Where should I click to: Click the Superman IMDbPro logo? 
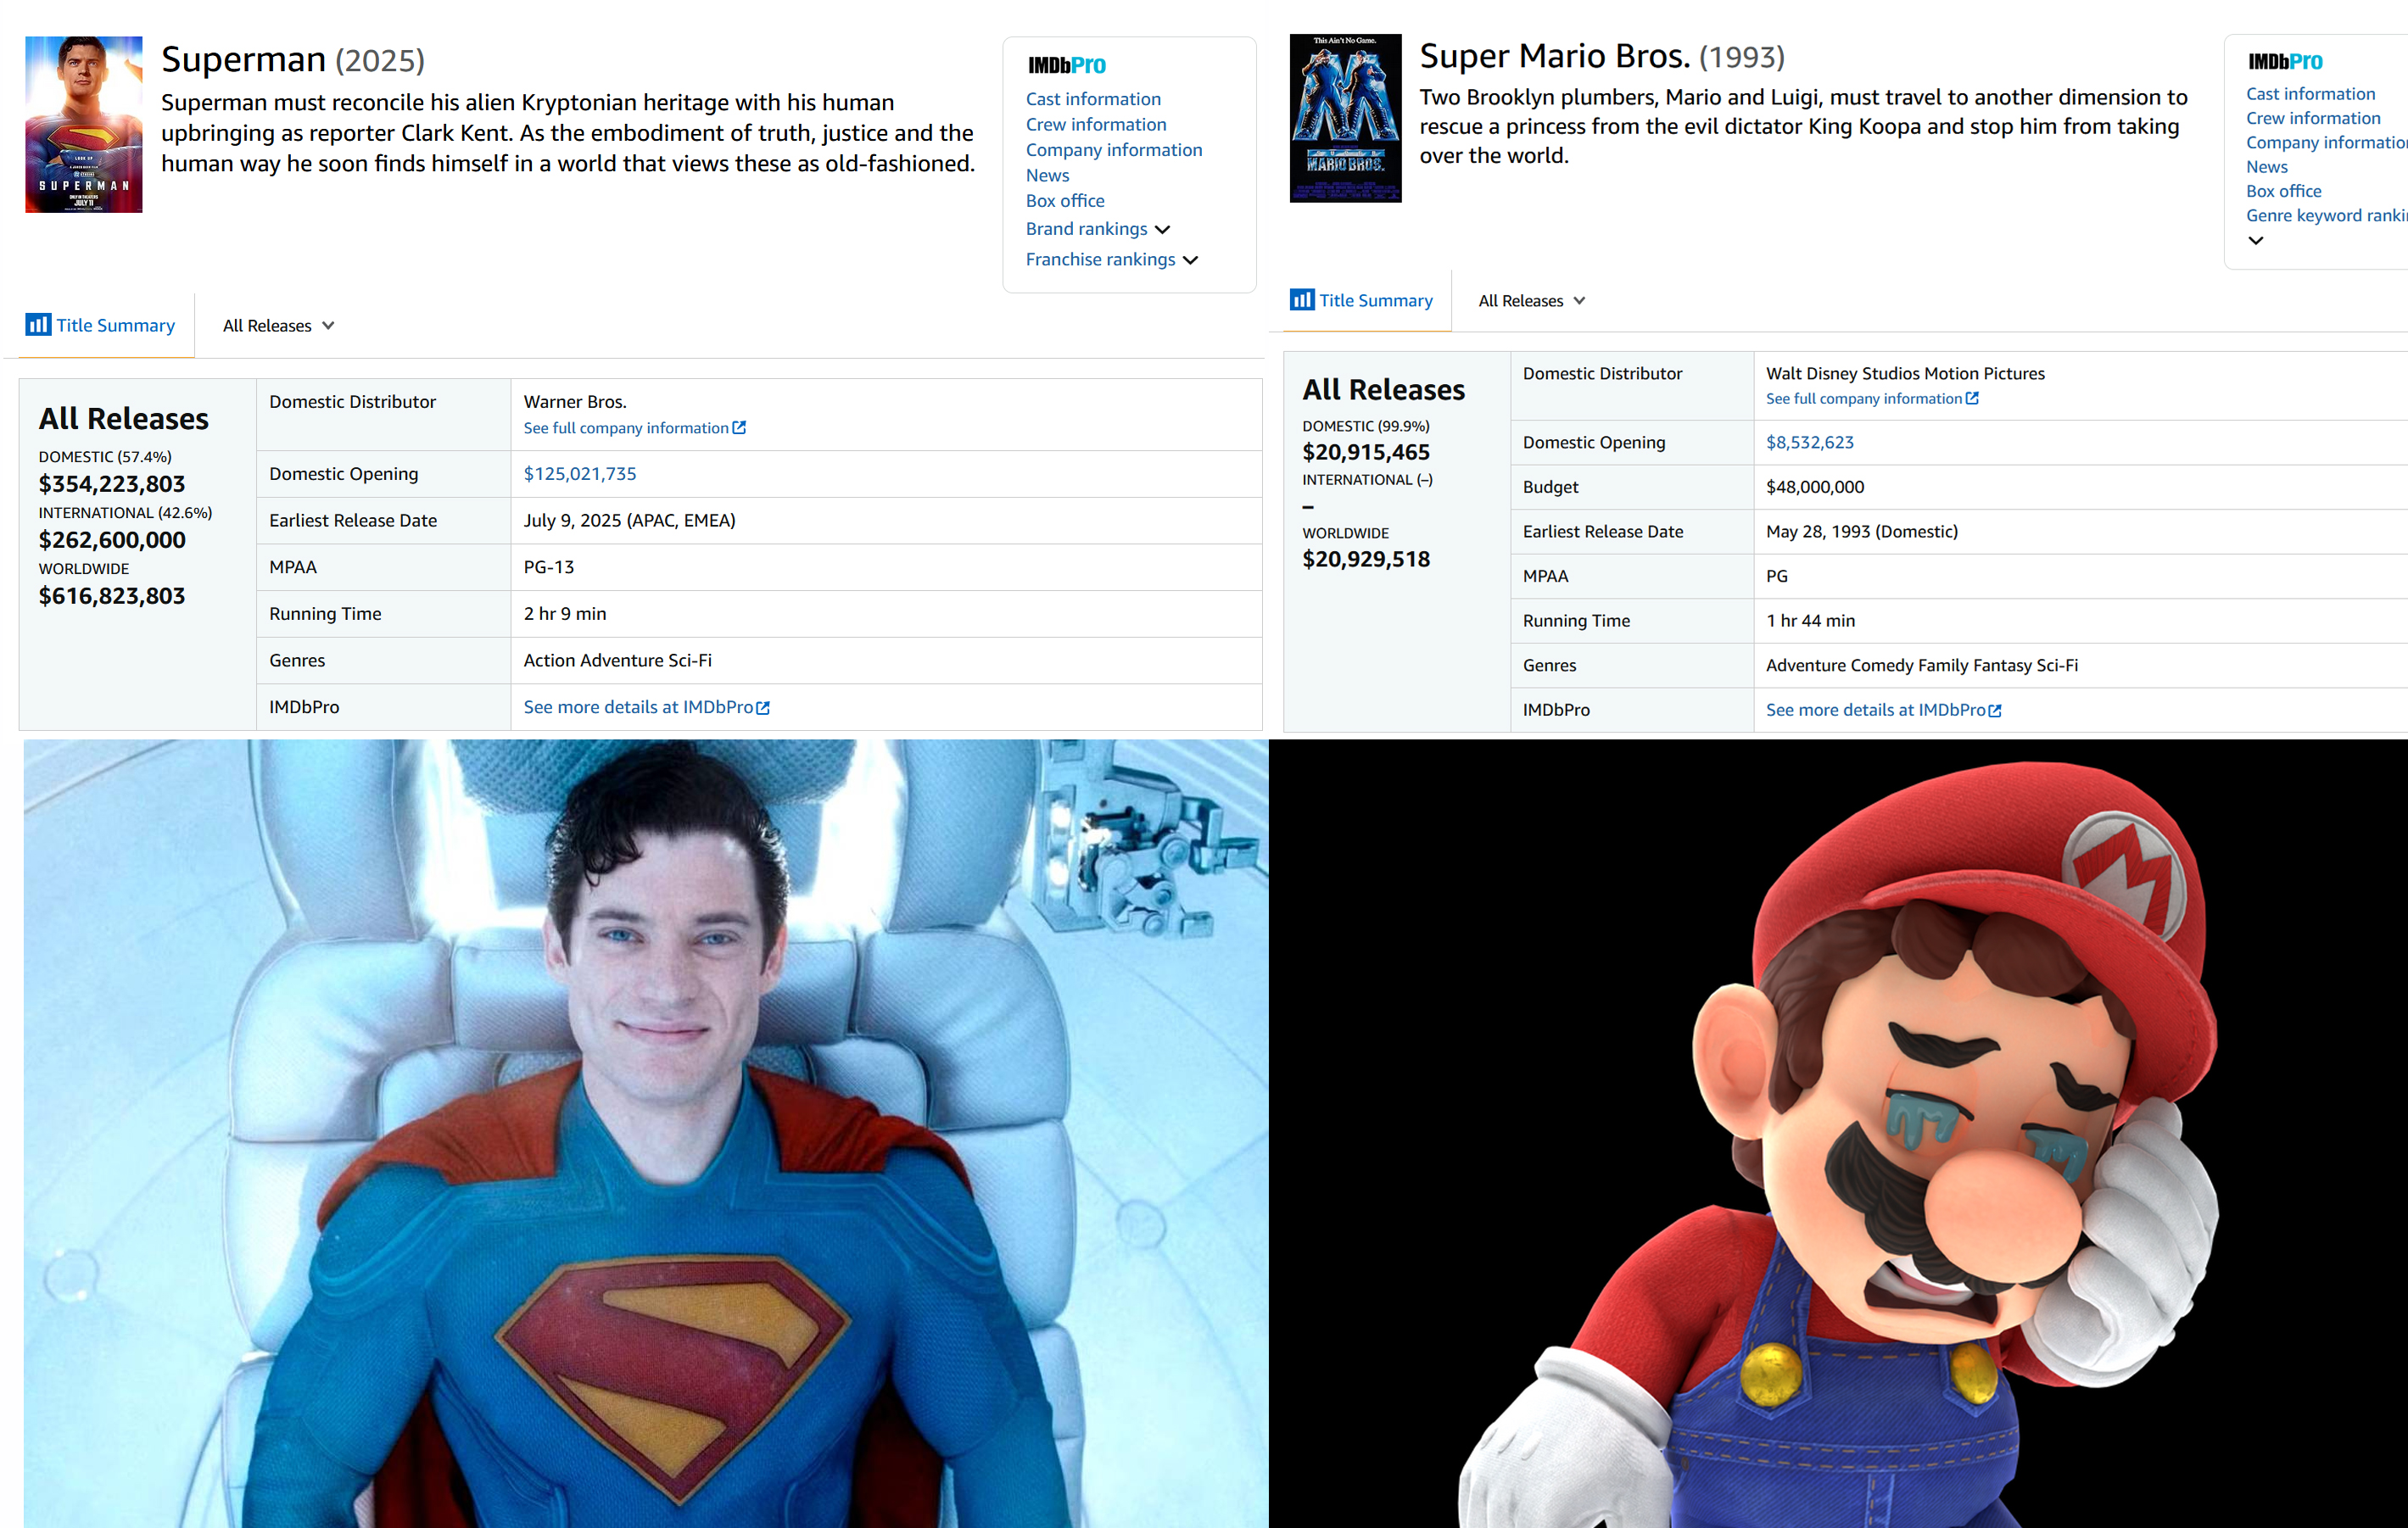(1066, 65)
